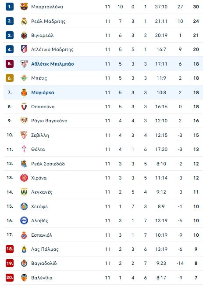Viewport: 203px width, 286px height.
Task: Select the Atlético Madrid crest icon
Action: pyautogui.click(x=24, y=49)
